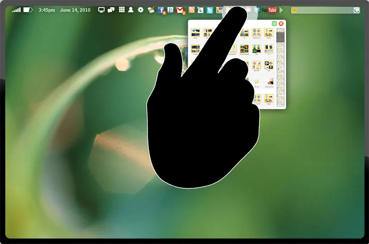Open the chat bubbles icon

point(111,10)
